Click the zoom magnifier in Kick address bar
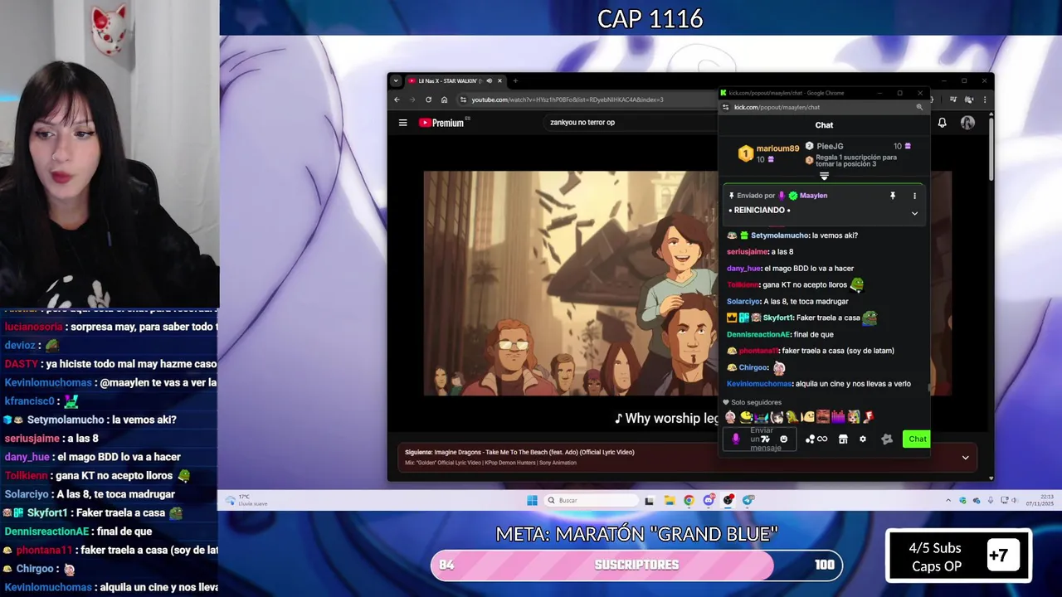Screen dimensions: 1062x597 point(919,107)
